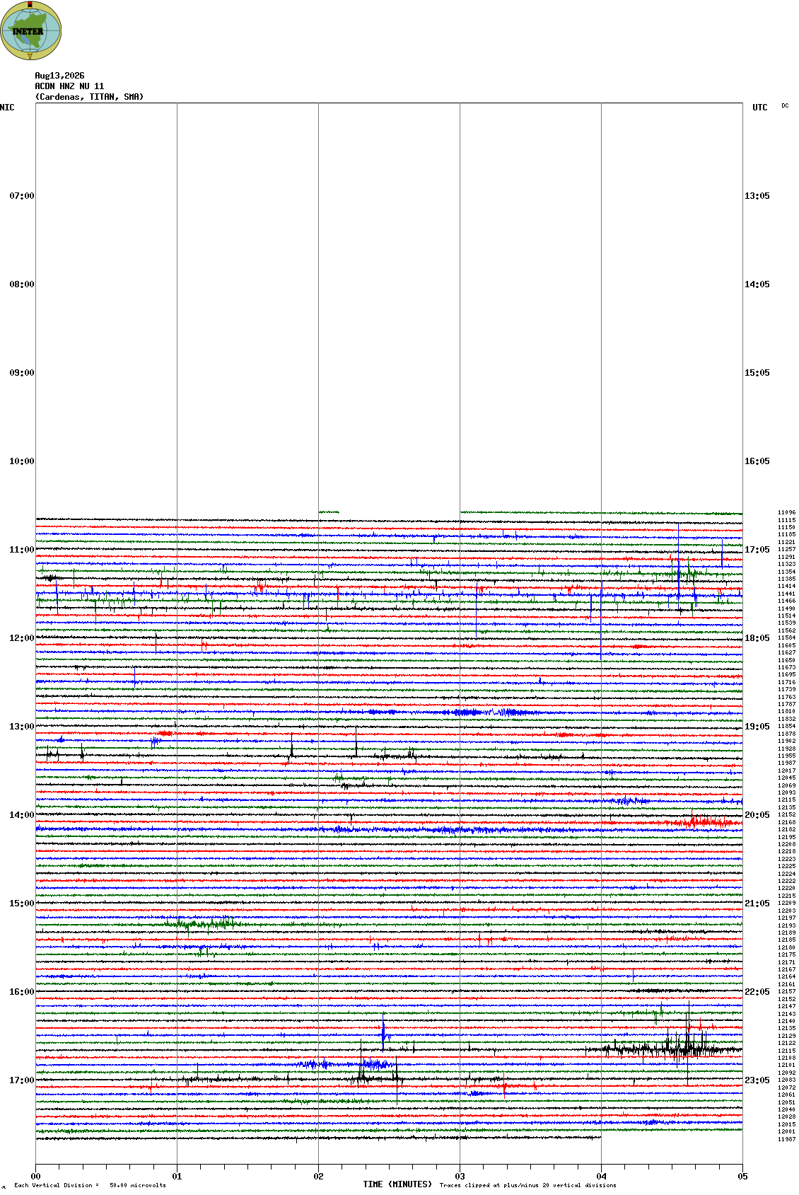The image size is (799, 1195).
Task: Click the 11096 DC offset value
Action: point(786,512)
